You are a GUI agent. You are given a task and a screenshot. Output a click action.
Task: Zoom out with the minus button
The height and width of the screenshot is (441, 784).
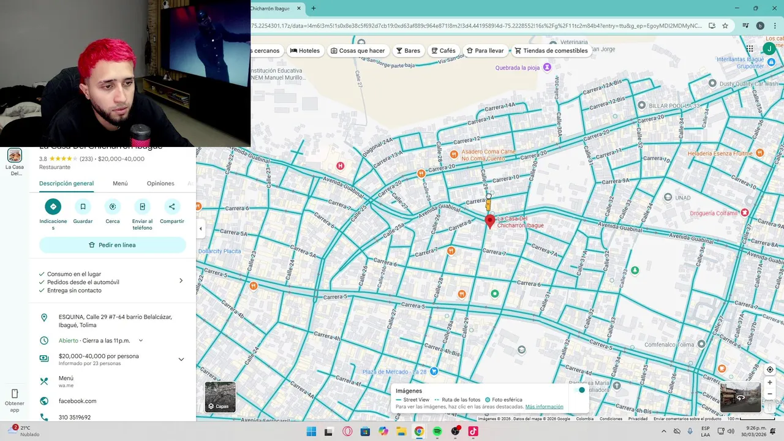(770, 394)
